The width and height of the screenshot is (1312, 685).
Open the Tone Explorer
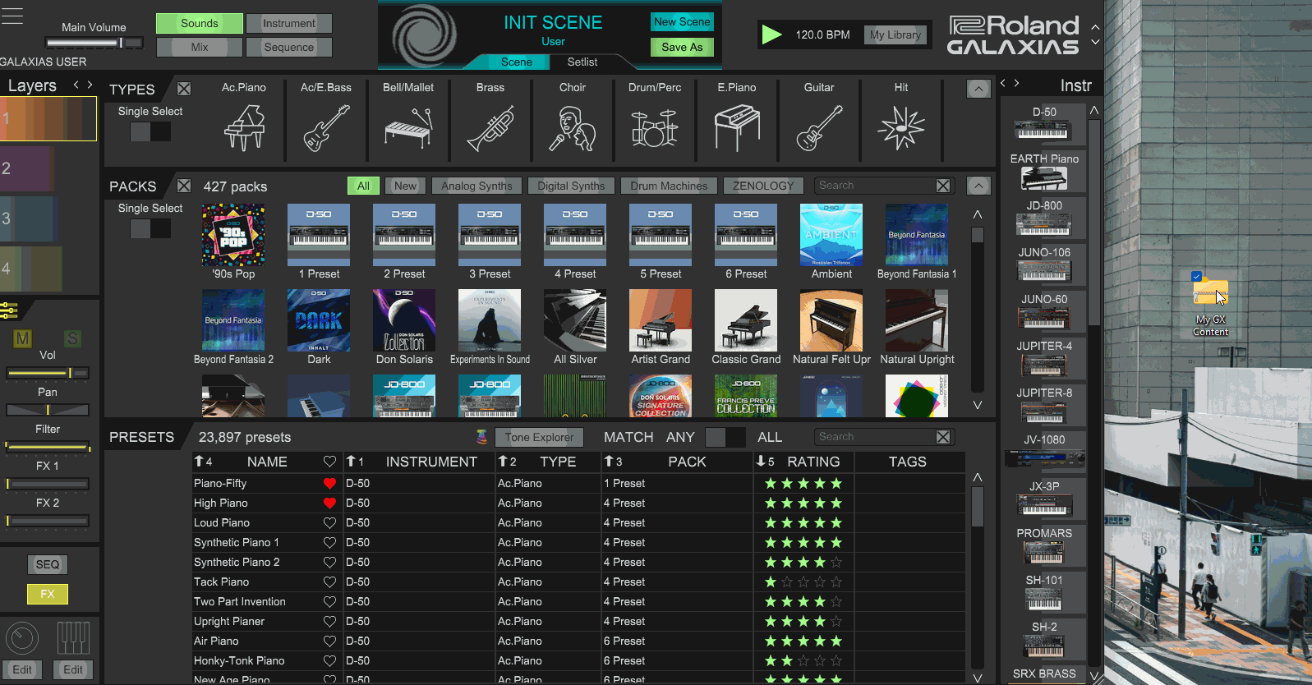(x=539, y=437)
